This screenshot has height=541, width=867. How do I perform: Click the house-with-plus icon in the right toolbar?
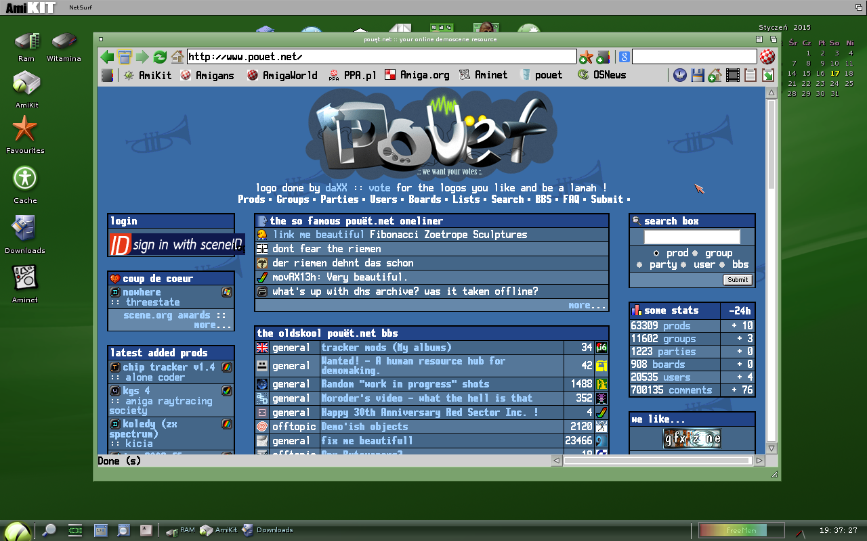(715, 75)
